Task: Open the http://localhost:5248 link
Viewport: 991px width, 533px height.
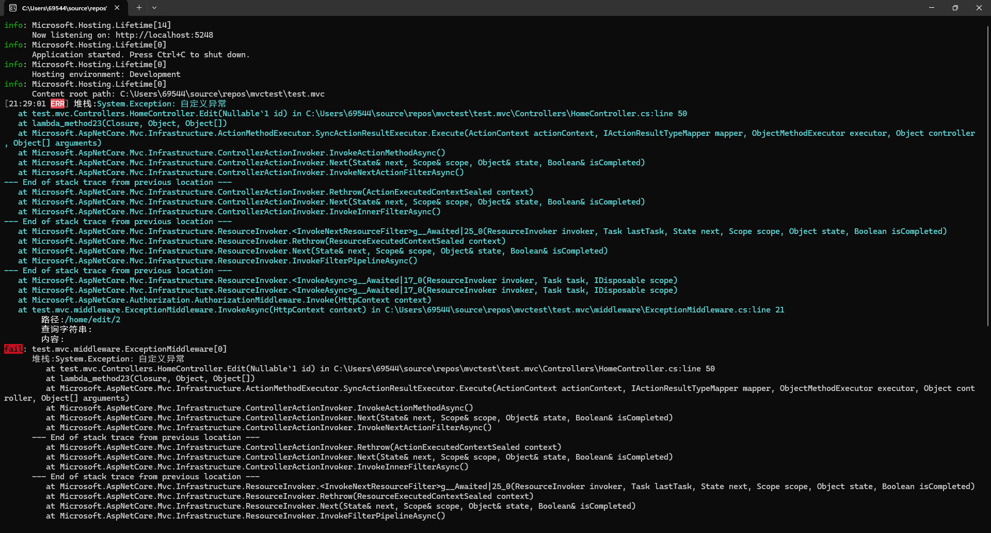Action: pyautogui.click(x=164, y=35)
